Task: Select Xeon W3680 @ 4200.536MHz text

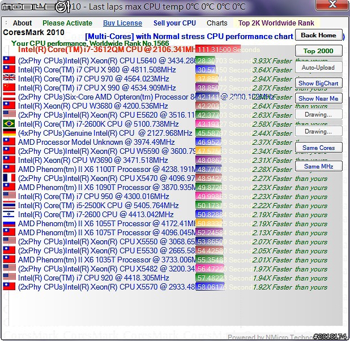Action: [93, 106]
